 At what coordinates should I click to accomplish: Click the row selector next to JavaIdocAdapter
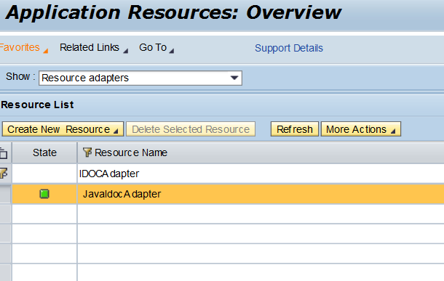(5, 194)
